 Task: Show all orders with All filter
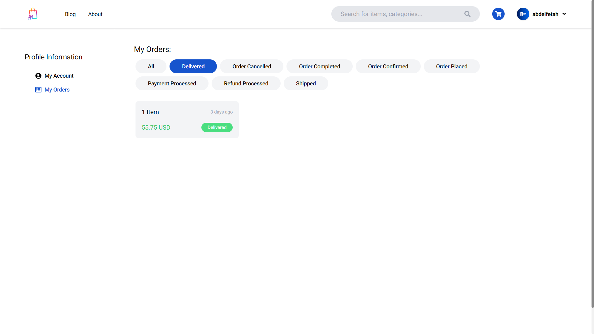point(151,66)
